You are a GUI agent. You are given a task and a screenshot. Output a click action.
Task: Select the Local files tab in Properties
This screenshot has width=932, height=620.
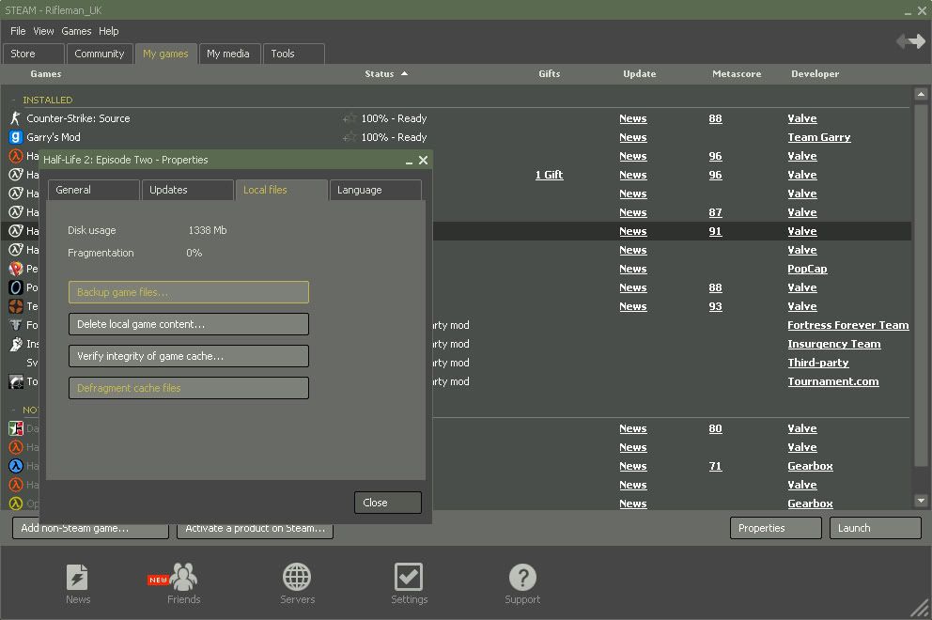click(281, 190)
